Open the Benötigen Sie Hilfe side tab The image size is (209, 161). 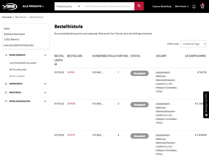click(206, 105)
